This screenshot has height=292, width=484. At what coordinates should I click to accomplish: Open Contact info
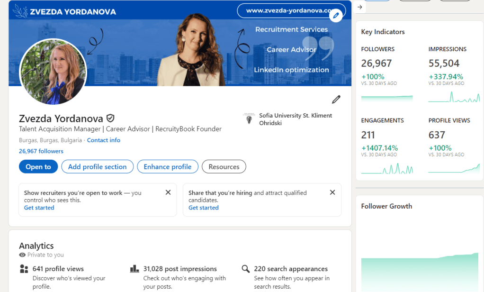(103, 140)
